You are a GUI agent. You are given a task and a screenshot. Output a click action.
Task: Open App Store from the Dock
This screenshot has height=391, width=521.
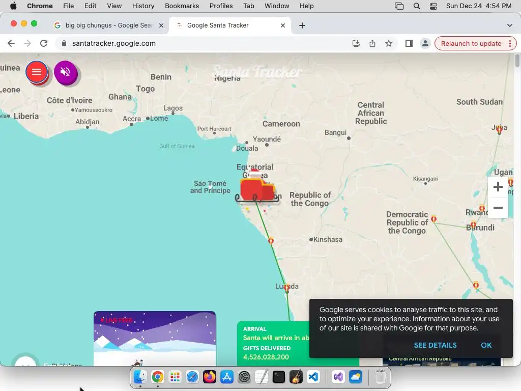pos(226,377)
